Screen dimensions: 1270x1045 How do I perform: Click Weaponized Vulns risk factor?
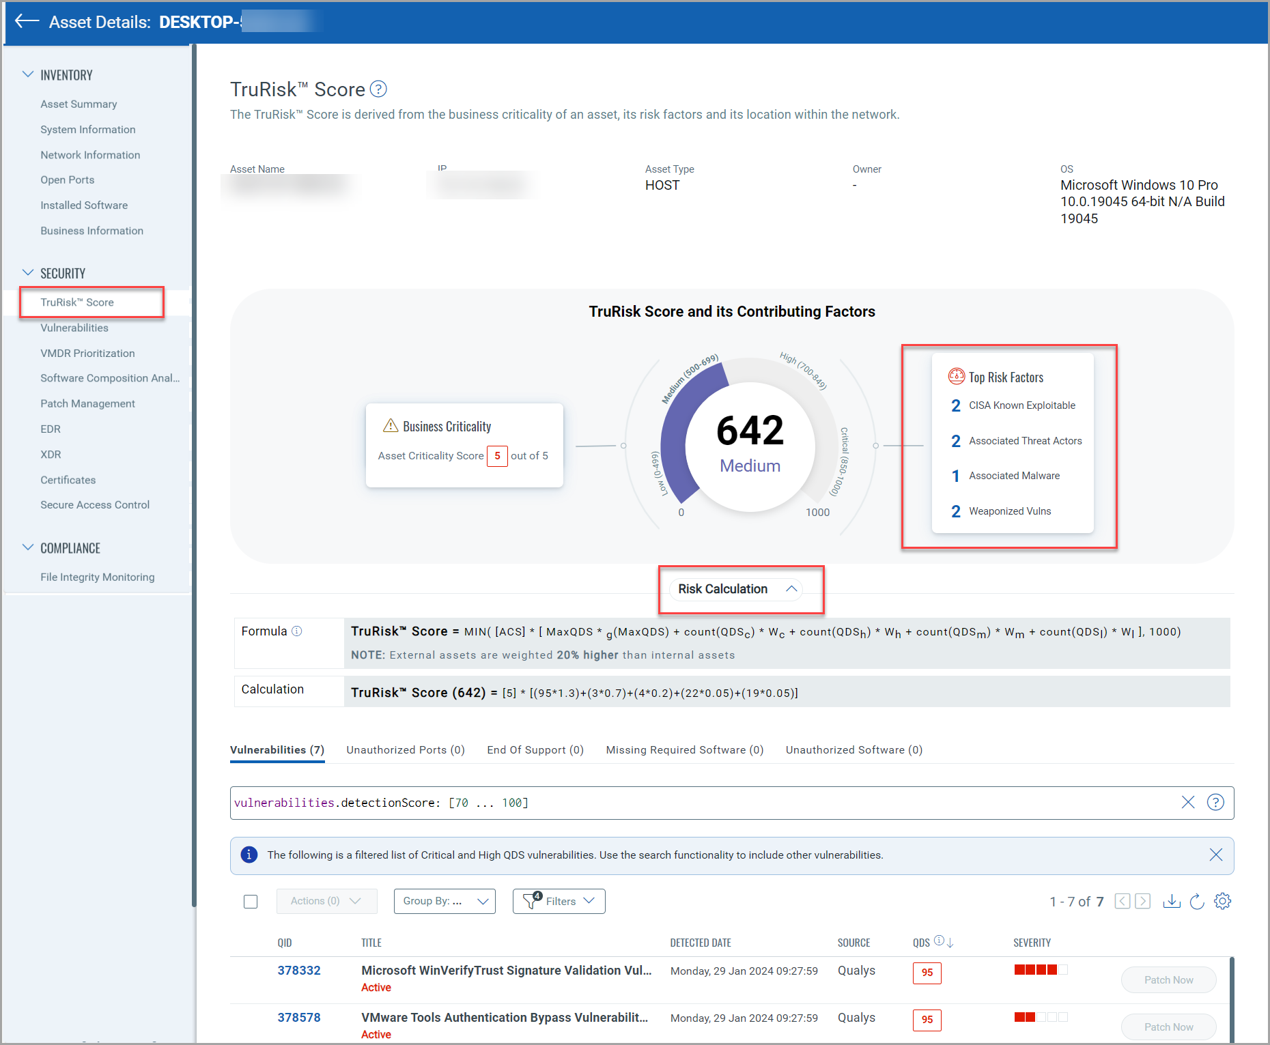pyautogui.click(x=1001, y=511)
